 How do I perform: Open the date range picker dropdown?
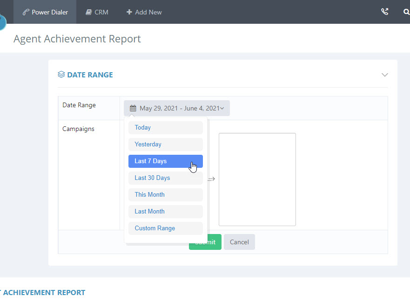pyautogui.click(x=177, y=108)
